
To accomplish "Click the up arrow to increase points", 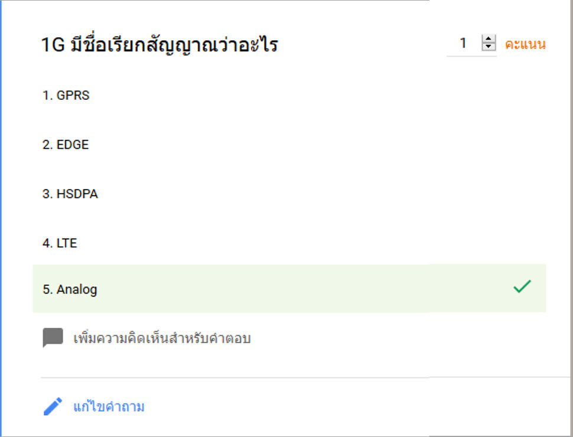I will tap(489, 40).
